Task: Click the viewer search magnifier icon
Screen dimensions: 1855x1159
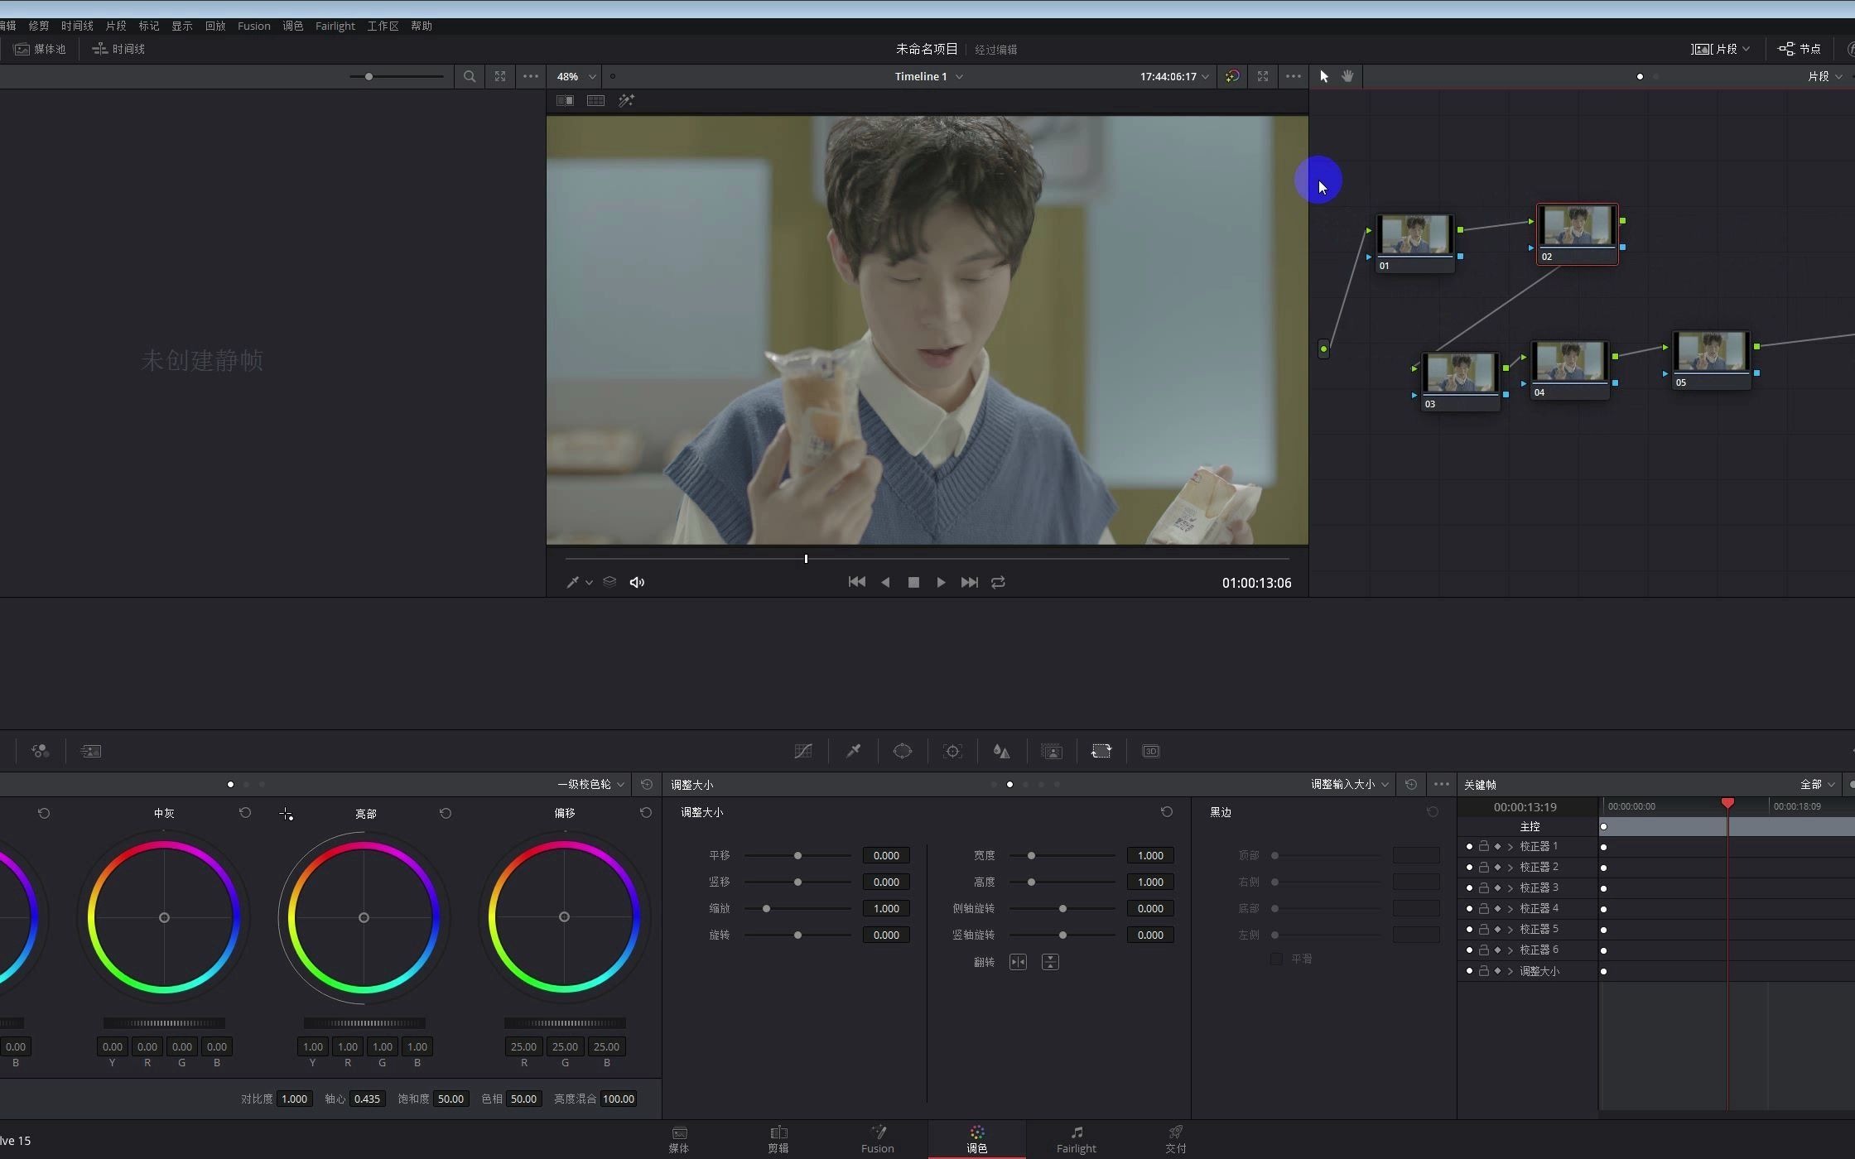Action: coord(470,76)
